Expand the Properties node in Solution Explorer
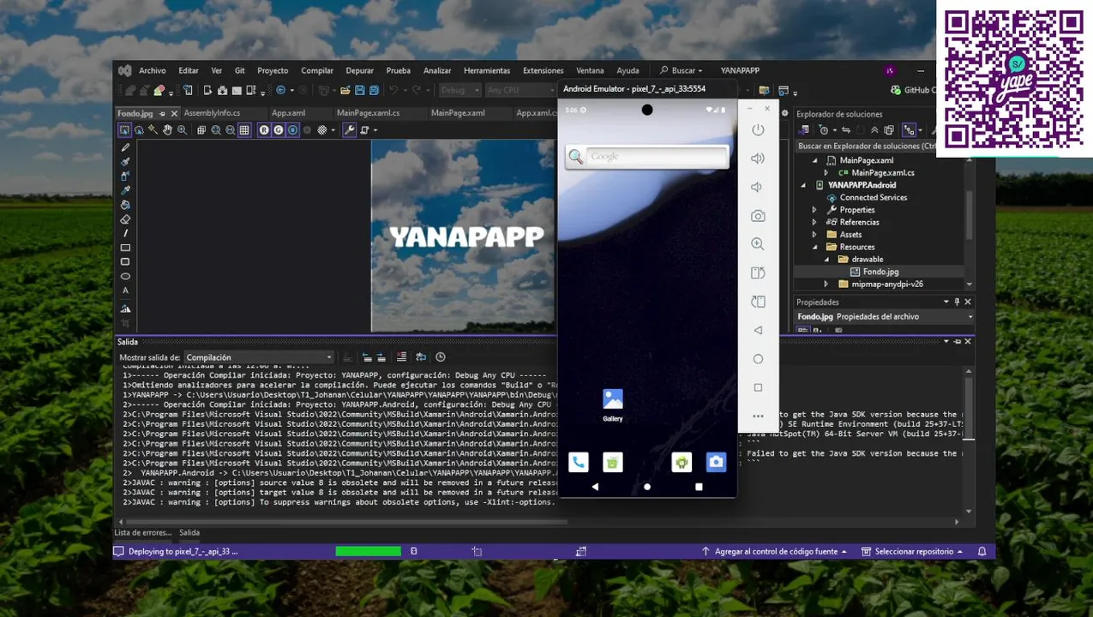Screen dimensions: 1093x617 (x=815, y=210)
